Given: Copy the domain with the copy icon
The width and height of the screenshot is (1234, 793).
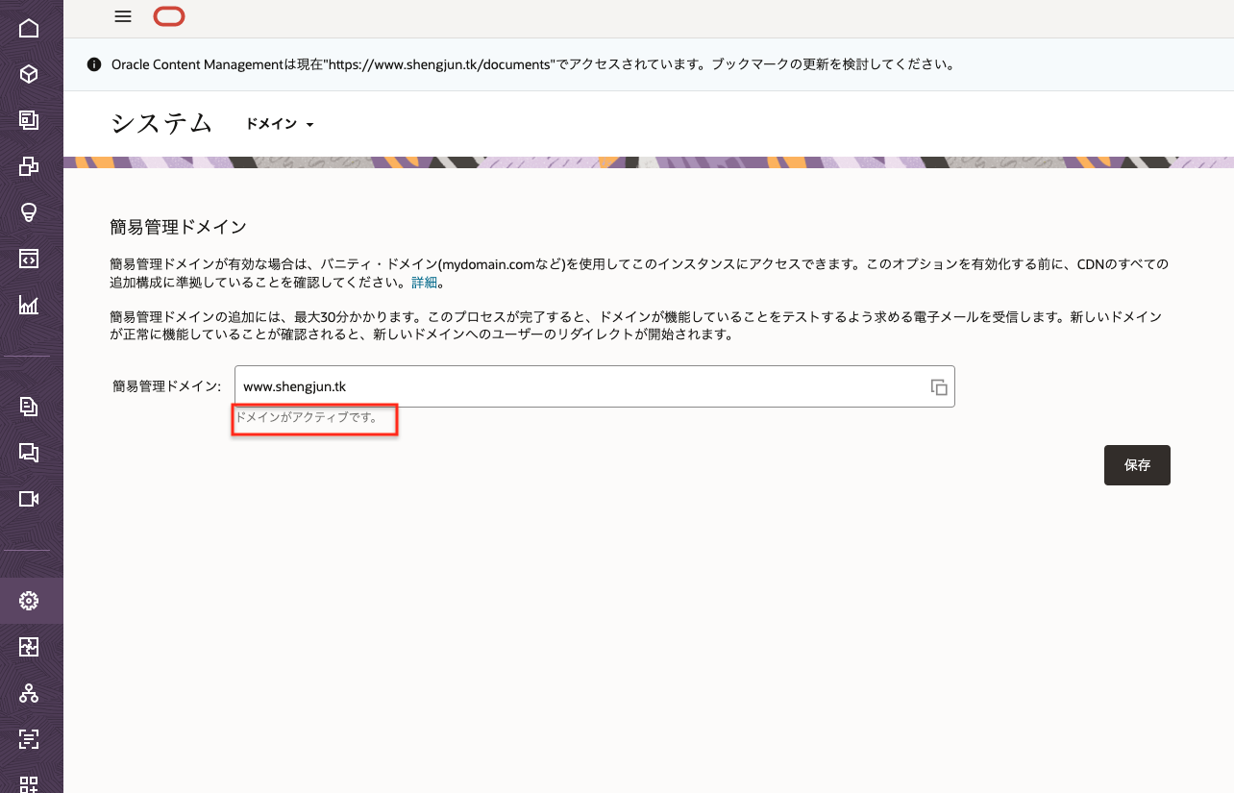Looking at the screenshot, I should coord(938,385).
